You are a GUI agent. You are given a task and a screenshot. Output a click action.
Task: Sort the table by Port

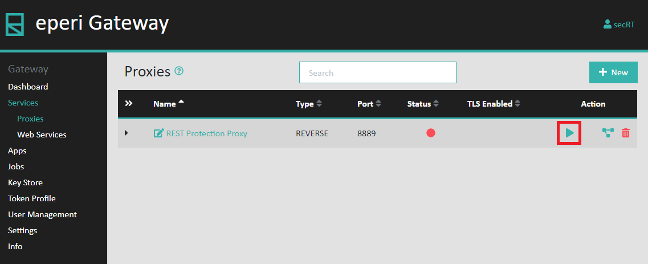[x=369, y=104]
